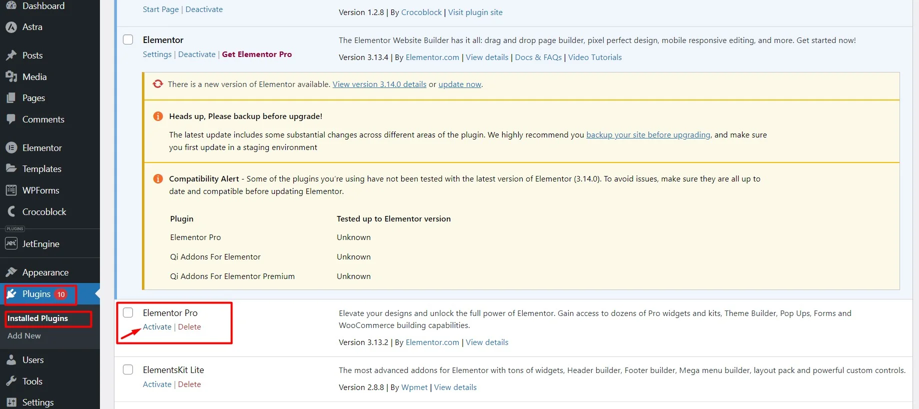Click the JetEngine icon

(x=11, y=243)
